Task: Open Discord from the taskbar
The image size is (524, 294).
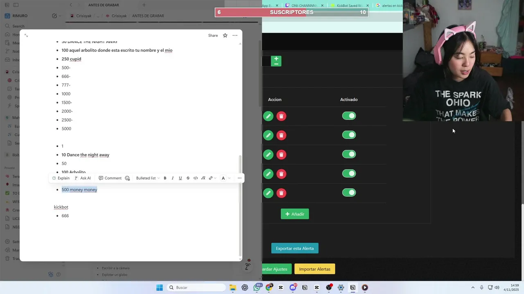Action: coord(293,287)
